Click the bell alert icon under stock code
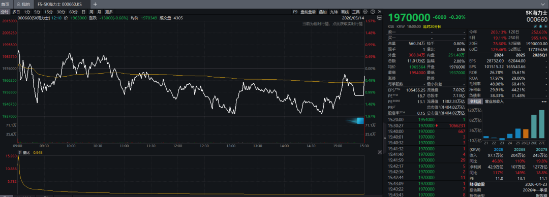 [x=540, y=26]
